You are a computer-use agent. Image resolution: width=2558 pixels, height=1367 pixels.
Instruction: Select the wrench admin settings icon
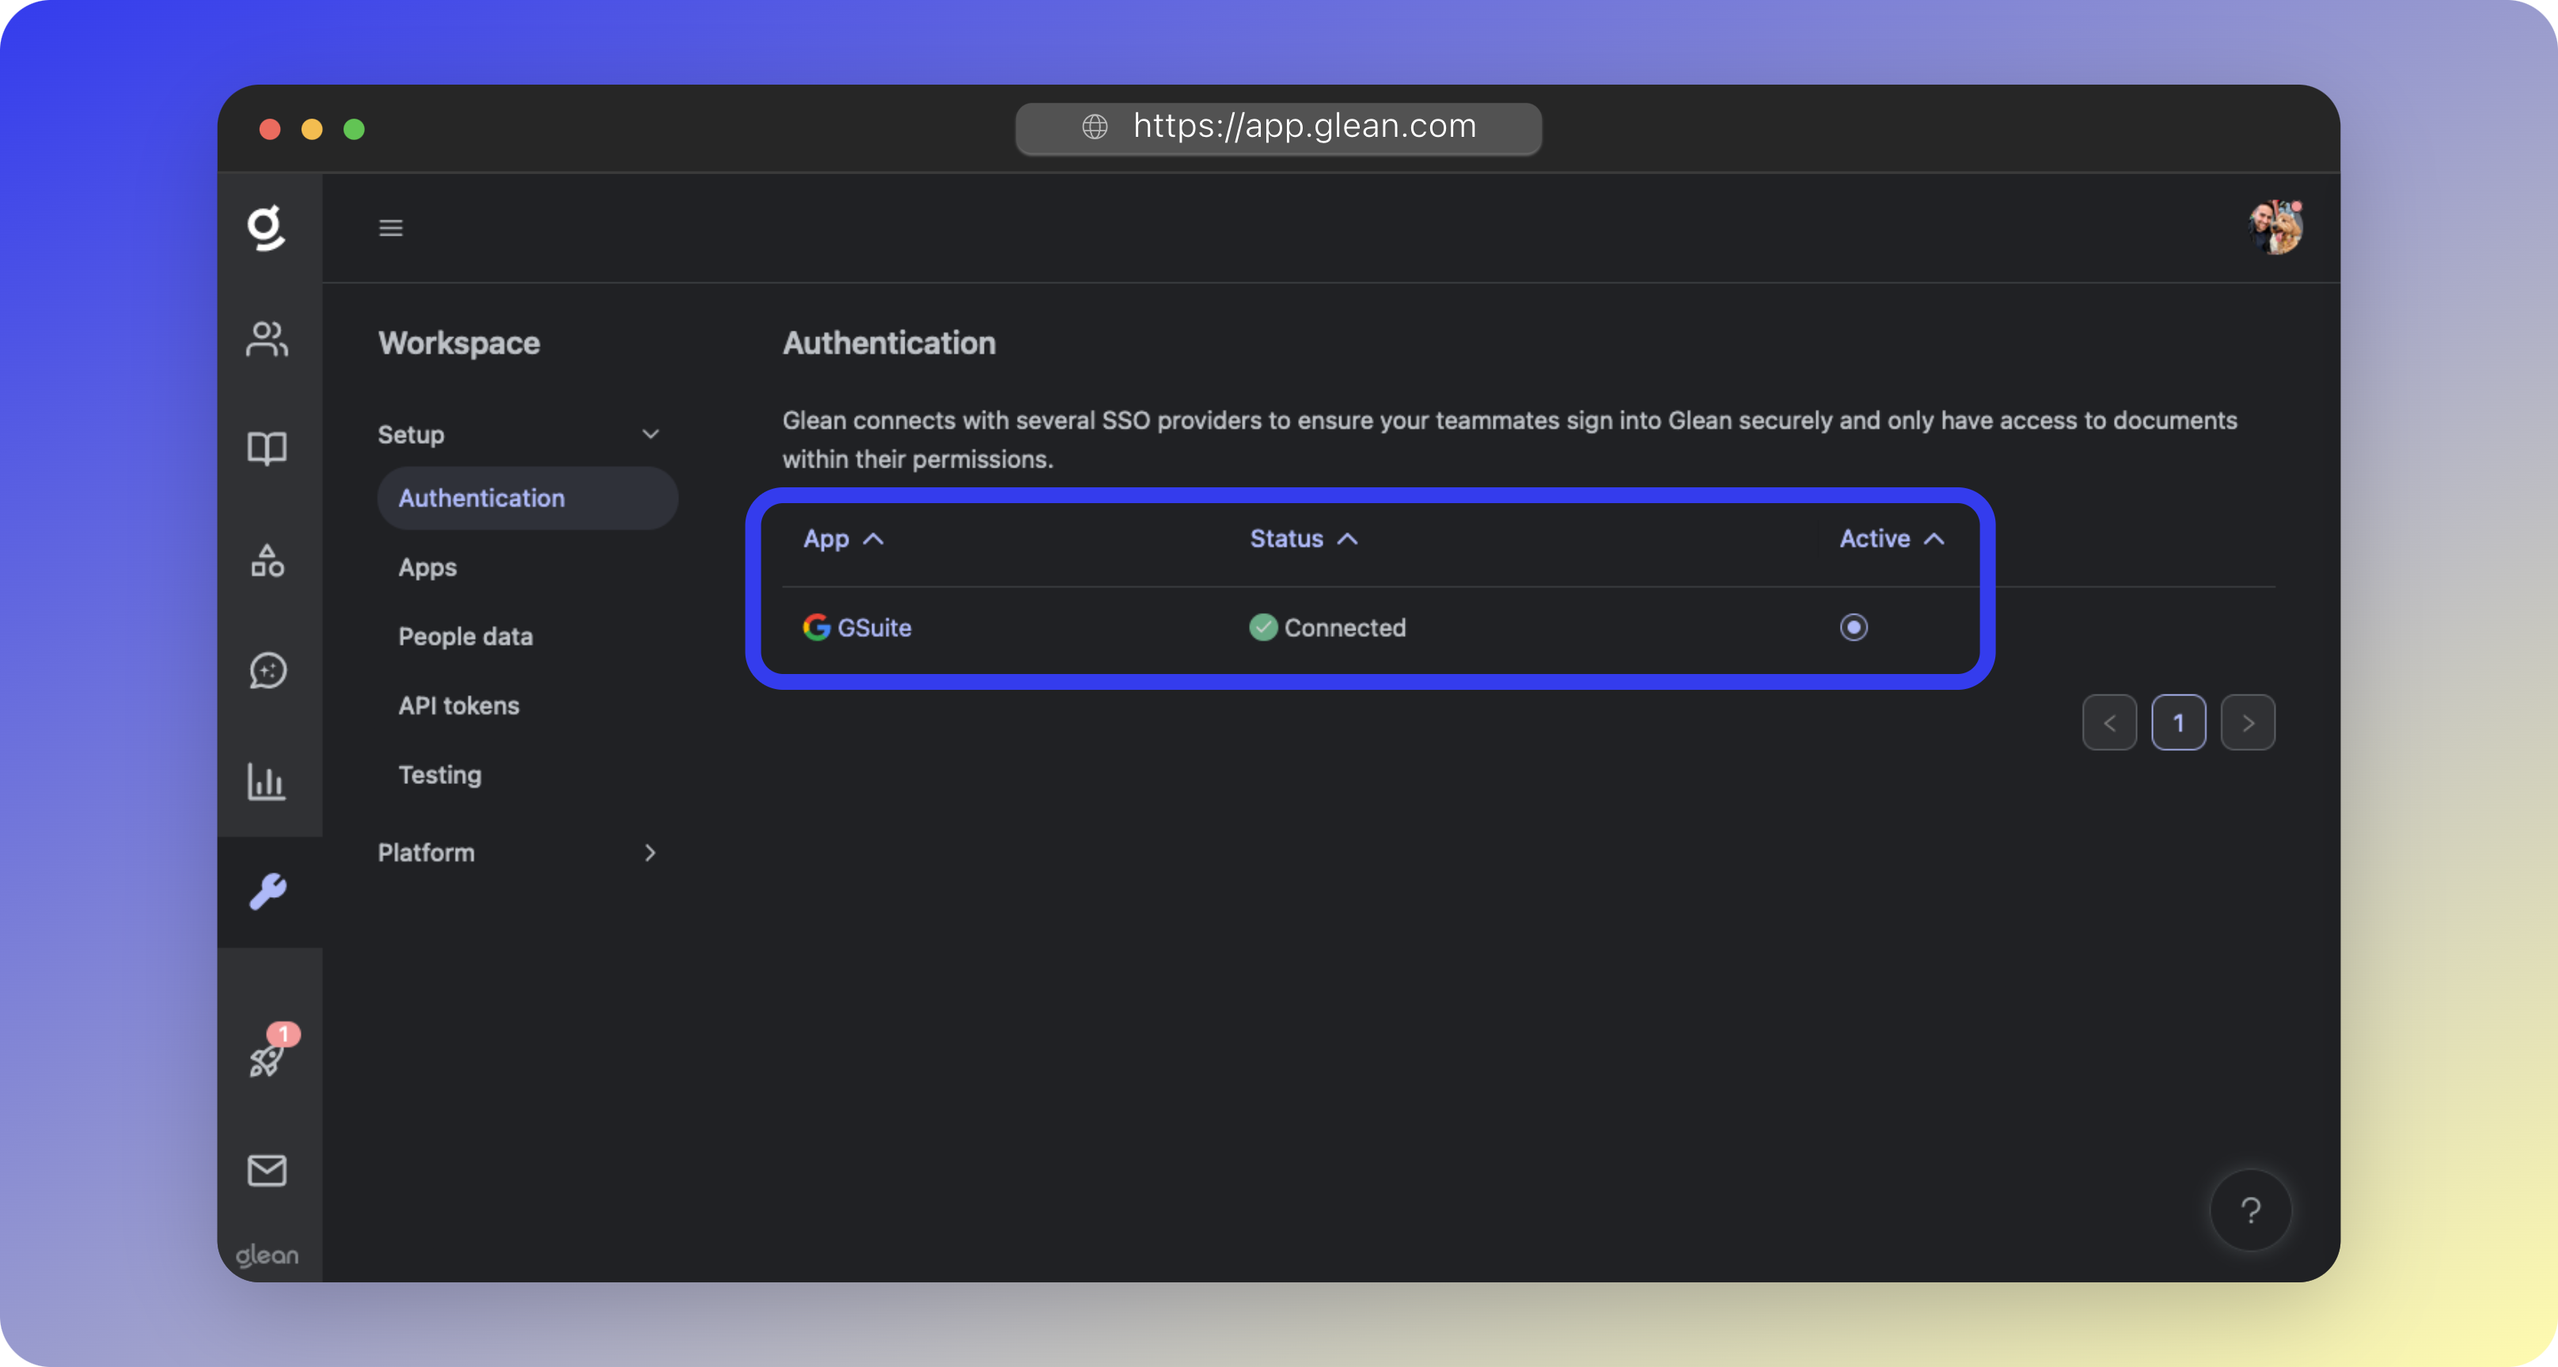266,892
